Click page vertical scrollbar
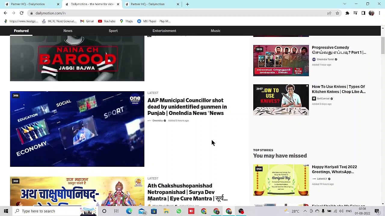The height and width of the screenshot is (216, 385). pyautogui.click(x=383, y=46)
